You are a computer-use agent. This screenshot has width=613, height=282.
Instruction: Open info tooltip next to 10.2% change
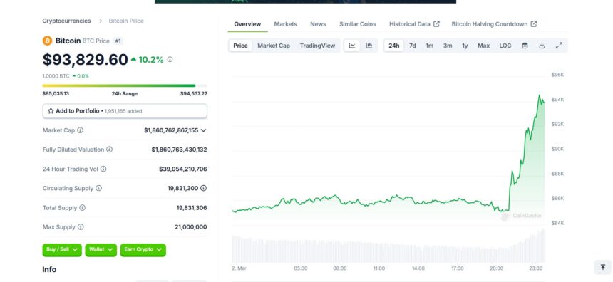(x=170, y=59)
